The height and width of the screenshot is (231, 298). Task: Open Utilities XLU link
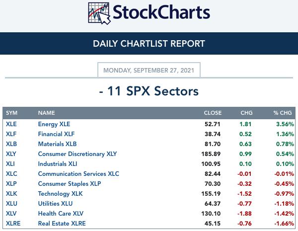click(55, 204)
